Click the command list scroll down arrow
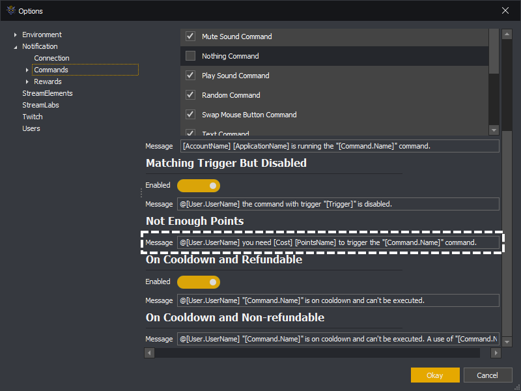Viewport: 521px width, 391px height. pos(494,130)
